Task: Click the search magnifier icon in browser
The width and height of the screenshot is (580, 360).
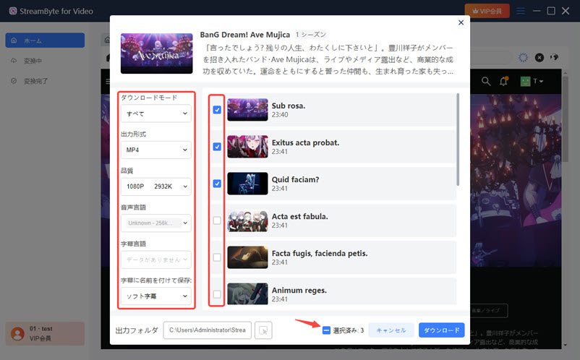Action: coord(486,81)
